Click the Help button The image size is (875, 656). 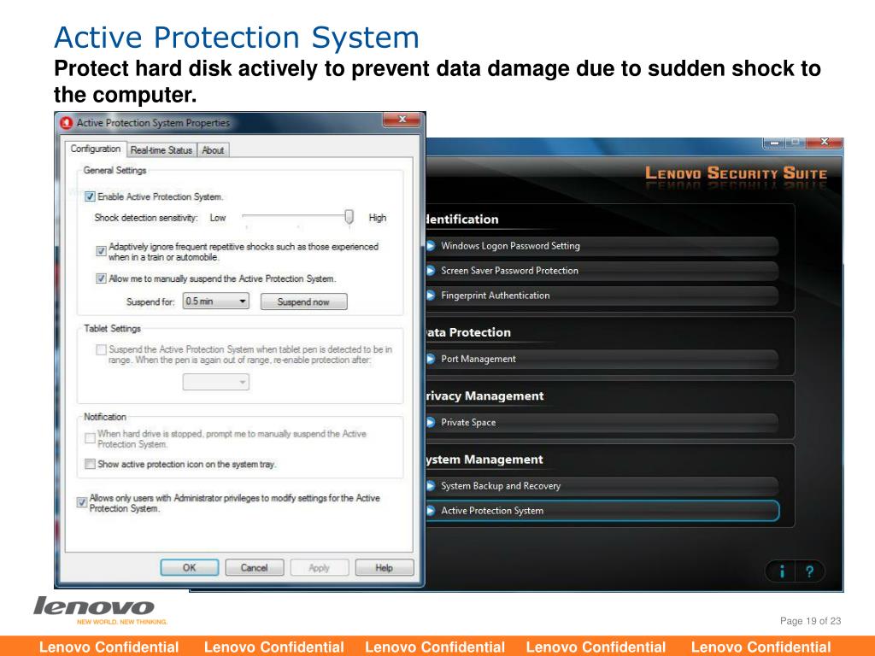[x=384, y=567]
